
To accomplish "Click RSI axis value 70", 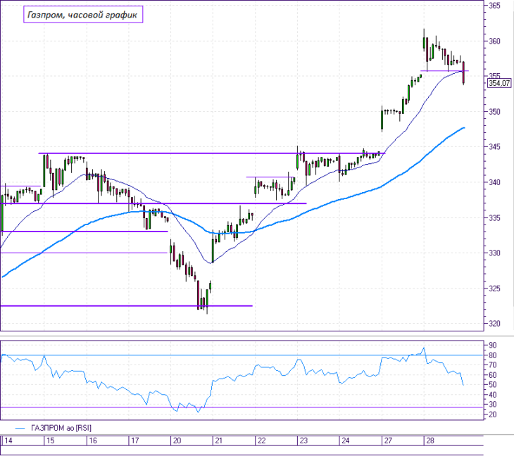I will tap(492, 365).
